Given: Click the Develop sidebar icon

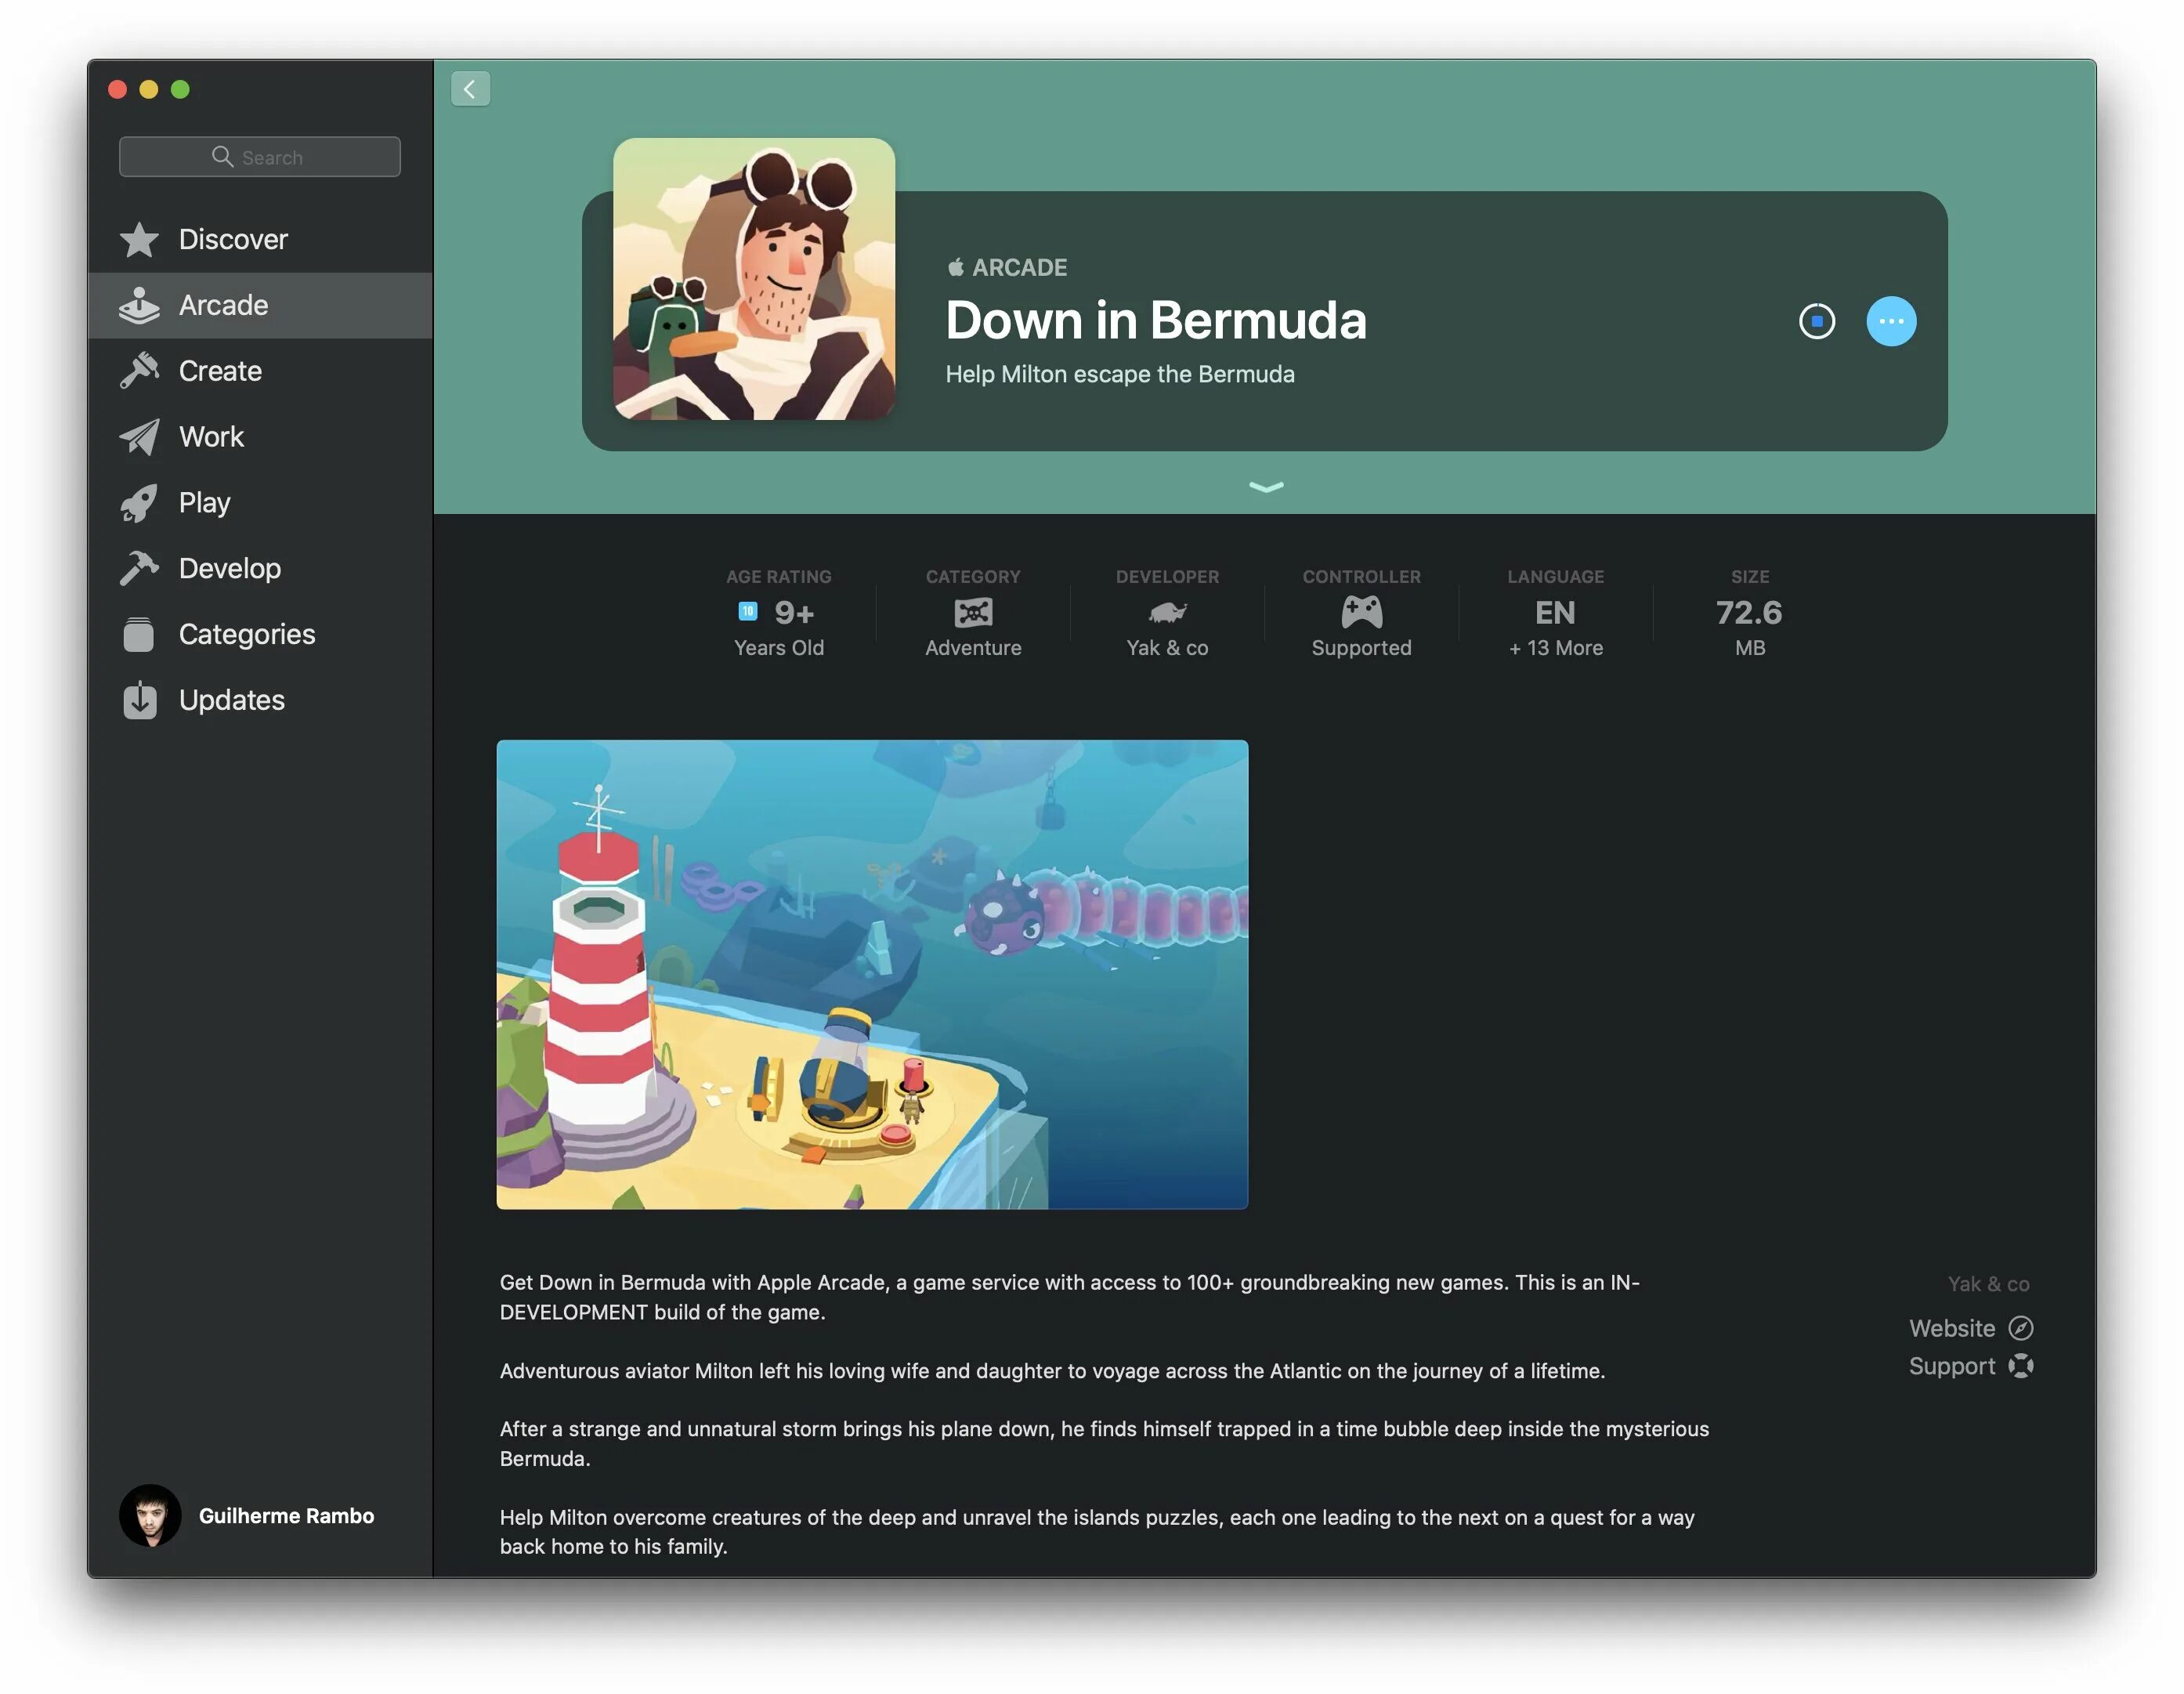Looking at the screenshot, I should coord(142,566).
